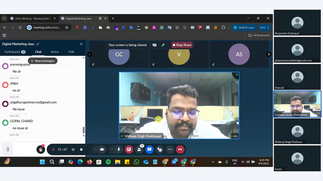This screenshot has height=181, width=323.
Task: Click the Google Translate extension icon
Action: [x=169, y=28]
